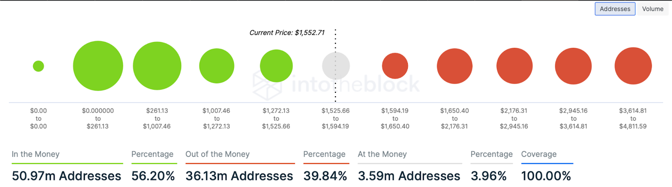Click red bubble for $2,176.31 to $2,945.16
This screenshot has width=672, height=187.
(514, 66)
